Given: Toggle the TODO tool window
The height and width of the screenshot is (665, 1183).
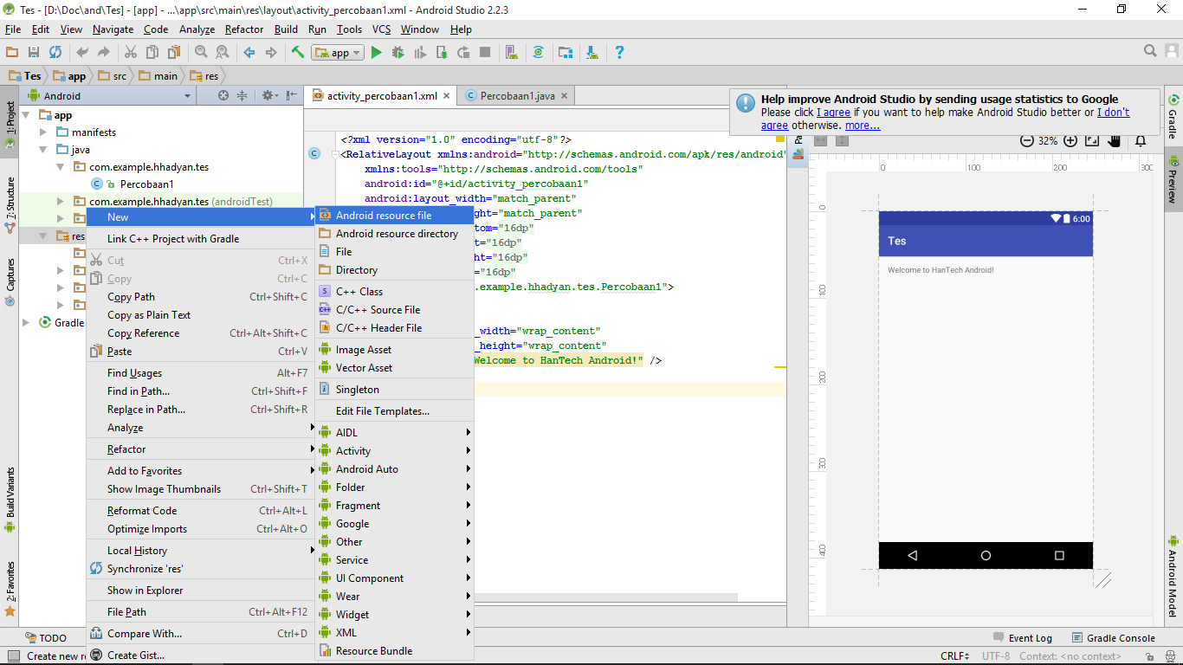Looking at the screenshot, I should pyautogui.click(x=46, y=638).
